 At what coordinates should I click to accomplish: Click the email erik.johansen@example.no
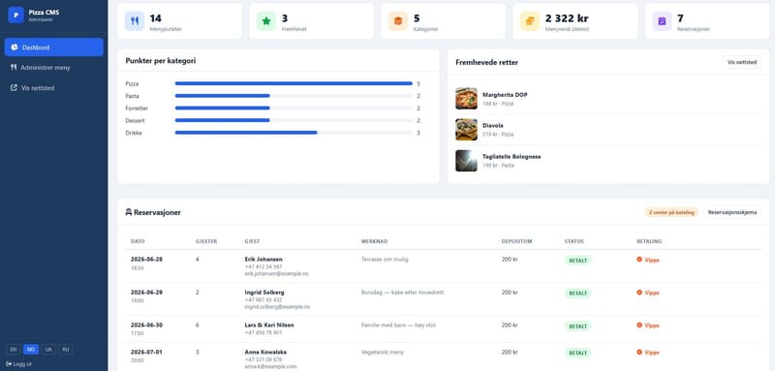(276, 273)
